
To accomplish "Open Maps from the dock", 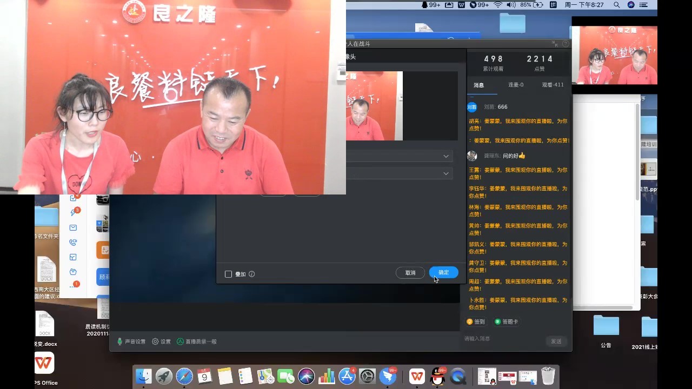I will tap(265, 376).
